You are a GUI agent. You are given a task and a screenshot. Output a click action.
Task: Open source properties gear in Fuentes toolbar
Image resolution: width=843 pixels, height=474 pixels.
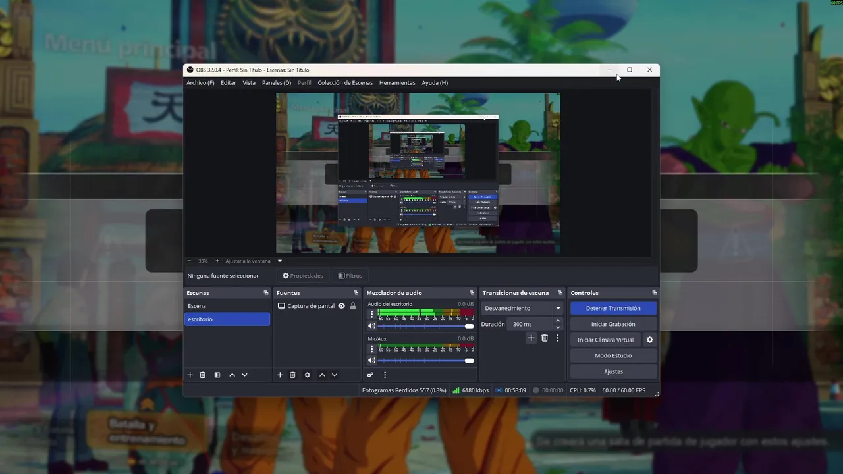[307, 375]
